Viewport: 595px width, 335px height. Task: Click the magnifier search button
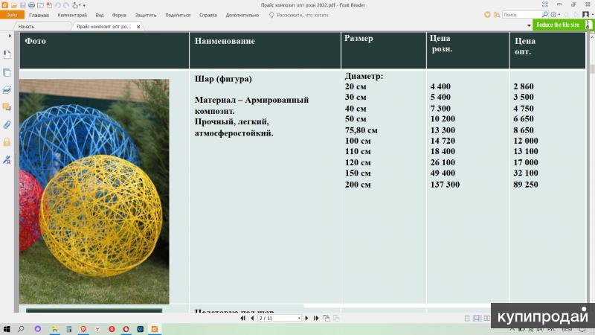pos(545,14)
